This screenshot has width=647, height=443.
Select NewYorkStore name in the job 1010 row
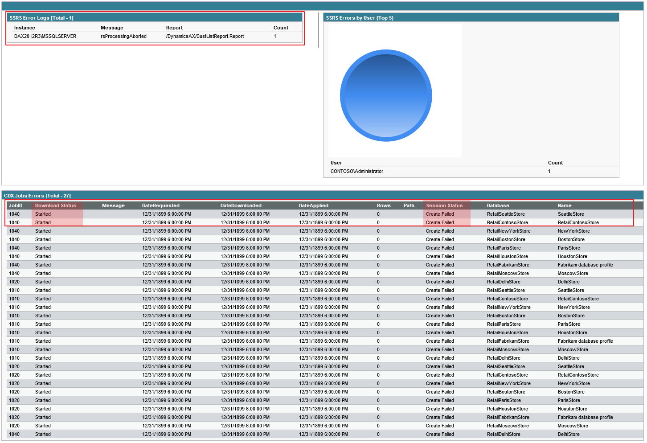pos(574,307)
